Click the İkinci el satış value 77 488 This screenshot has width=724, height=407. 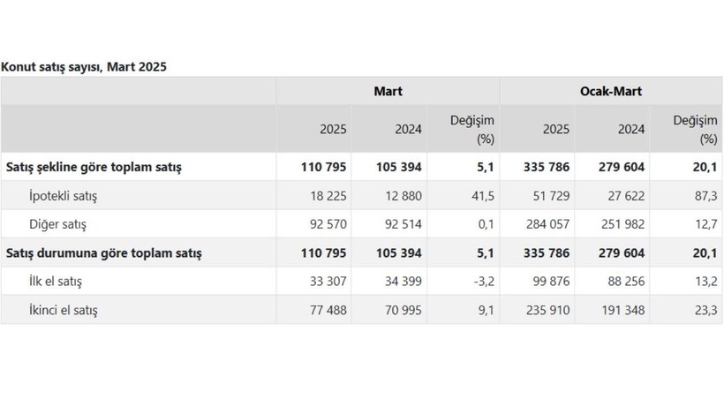coord(328,310)
